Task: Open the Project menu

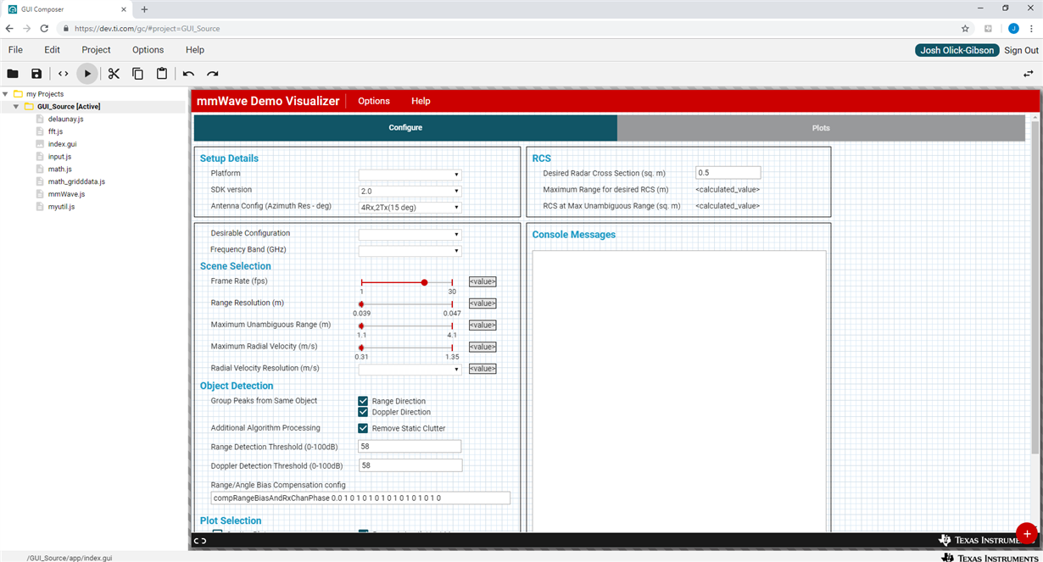Action: pos(96,50)
